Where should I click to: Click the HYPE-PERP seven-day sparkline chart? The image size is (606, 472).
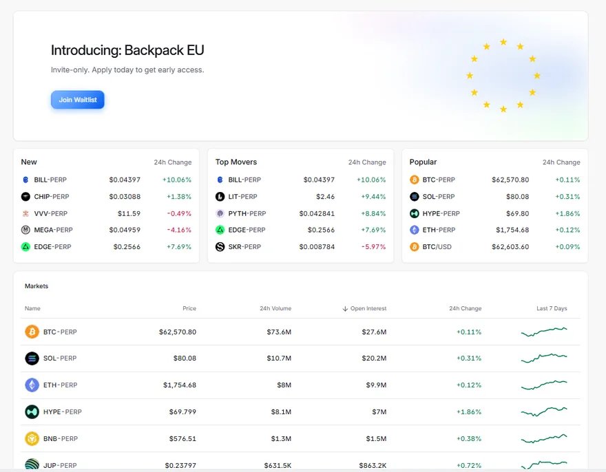544,411
